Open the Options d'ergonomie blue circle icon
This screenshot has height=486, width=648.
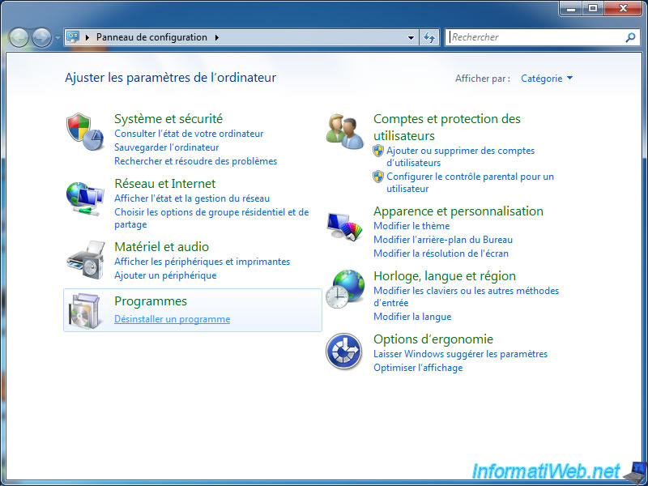pos(343,352)
